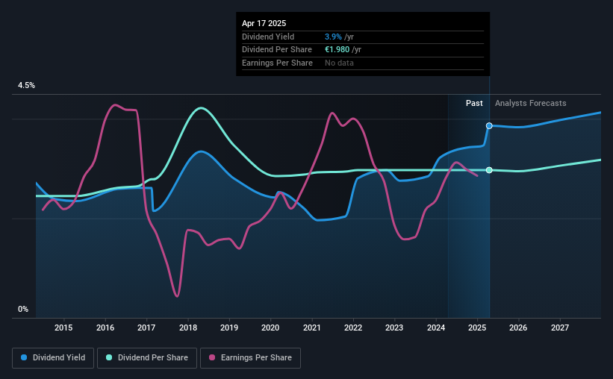Click the 'Past' label on the chart
The width and height of the screenshot is (613, 379).
click(474, 103)
